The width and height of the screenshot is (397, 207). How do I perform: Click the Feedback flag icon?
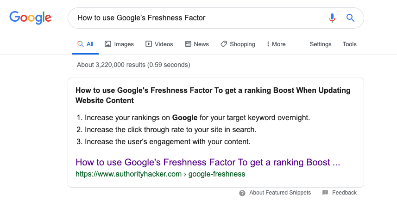coord(325,193)
